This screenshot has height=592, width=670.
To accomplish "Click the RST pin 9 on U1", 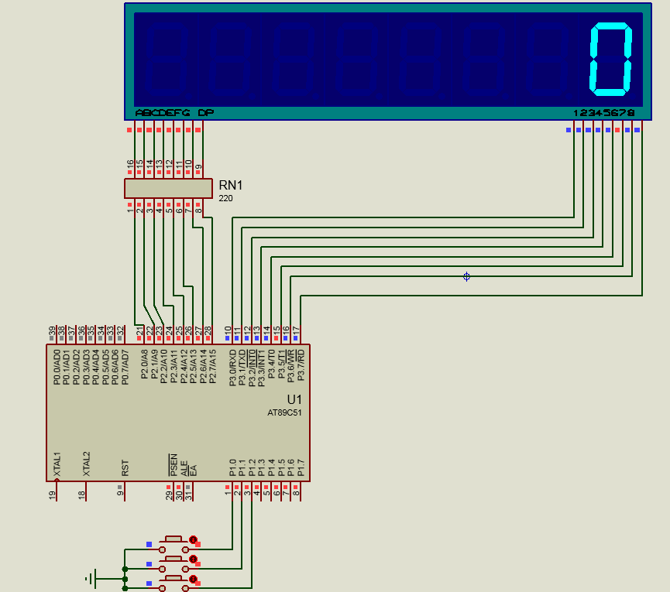I will point(125,491).
